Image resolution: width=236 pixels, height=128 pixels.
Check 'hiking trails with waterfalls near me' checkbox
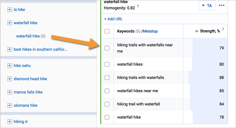[x=107, y=48]
